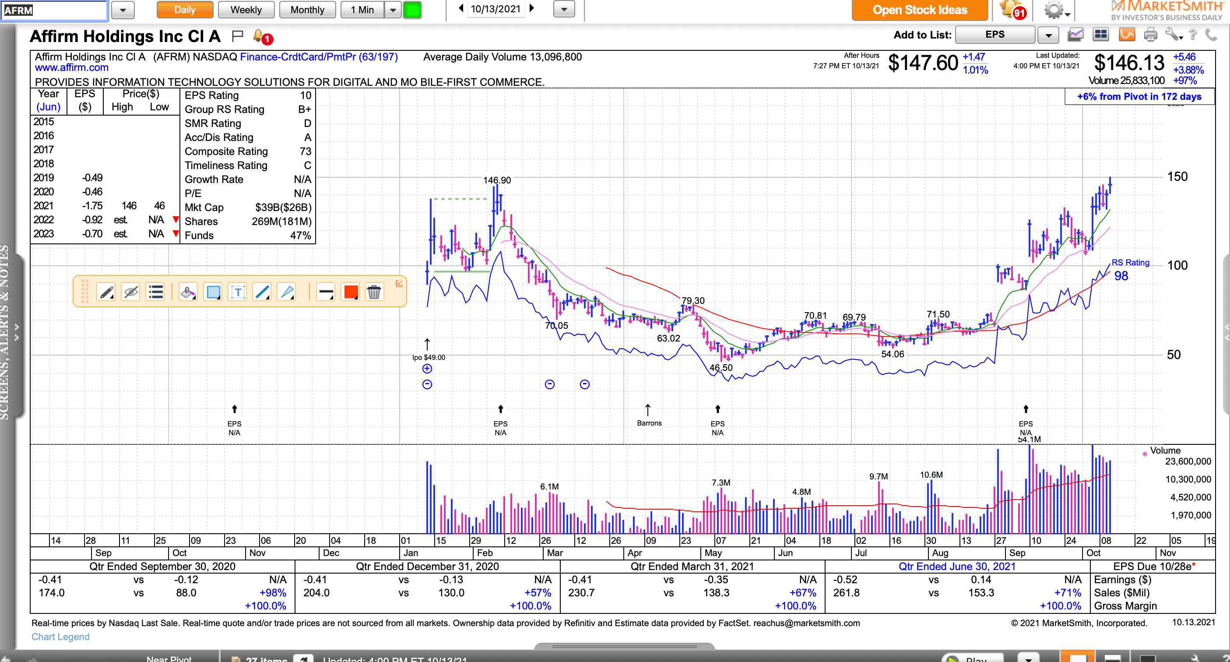Select the eraser paint tool
The width and height of the screenshot is (1230, 662).
(188, 291)
